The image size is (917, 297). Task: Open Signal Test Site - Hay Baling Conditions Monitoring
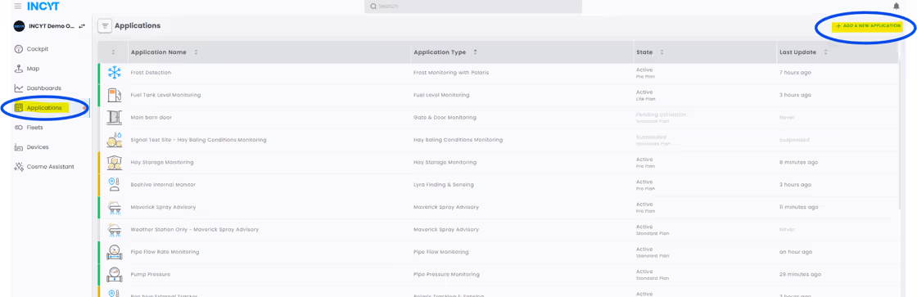[x=198, y=140]
